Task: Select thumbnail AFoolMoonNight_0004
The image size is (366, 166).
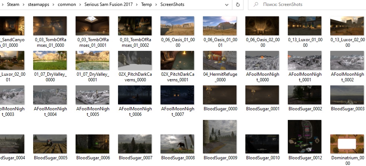Action: coord(50,95)
